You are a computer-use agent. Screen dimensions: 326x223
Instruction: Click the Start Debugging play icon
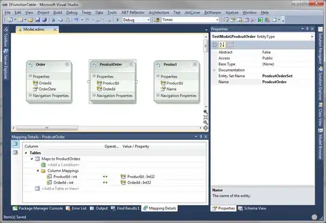(118, 20)
